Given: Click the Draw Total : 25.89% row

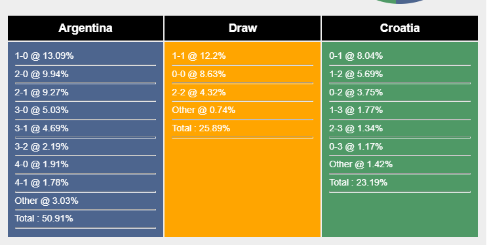Looking at the screenshot, I should point(243,128).
